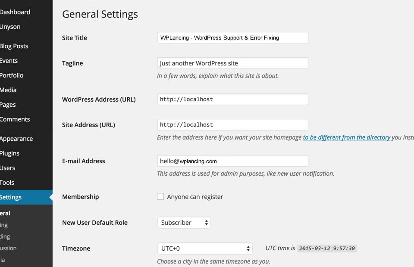Follow 'to be different from the directory' link

point(347,137)
